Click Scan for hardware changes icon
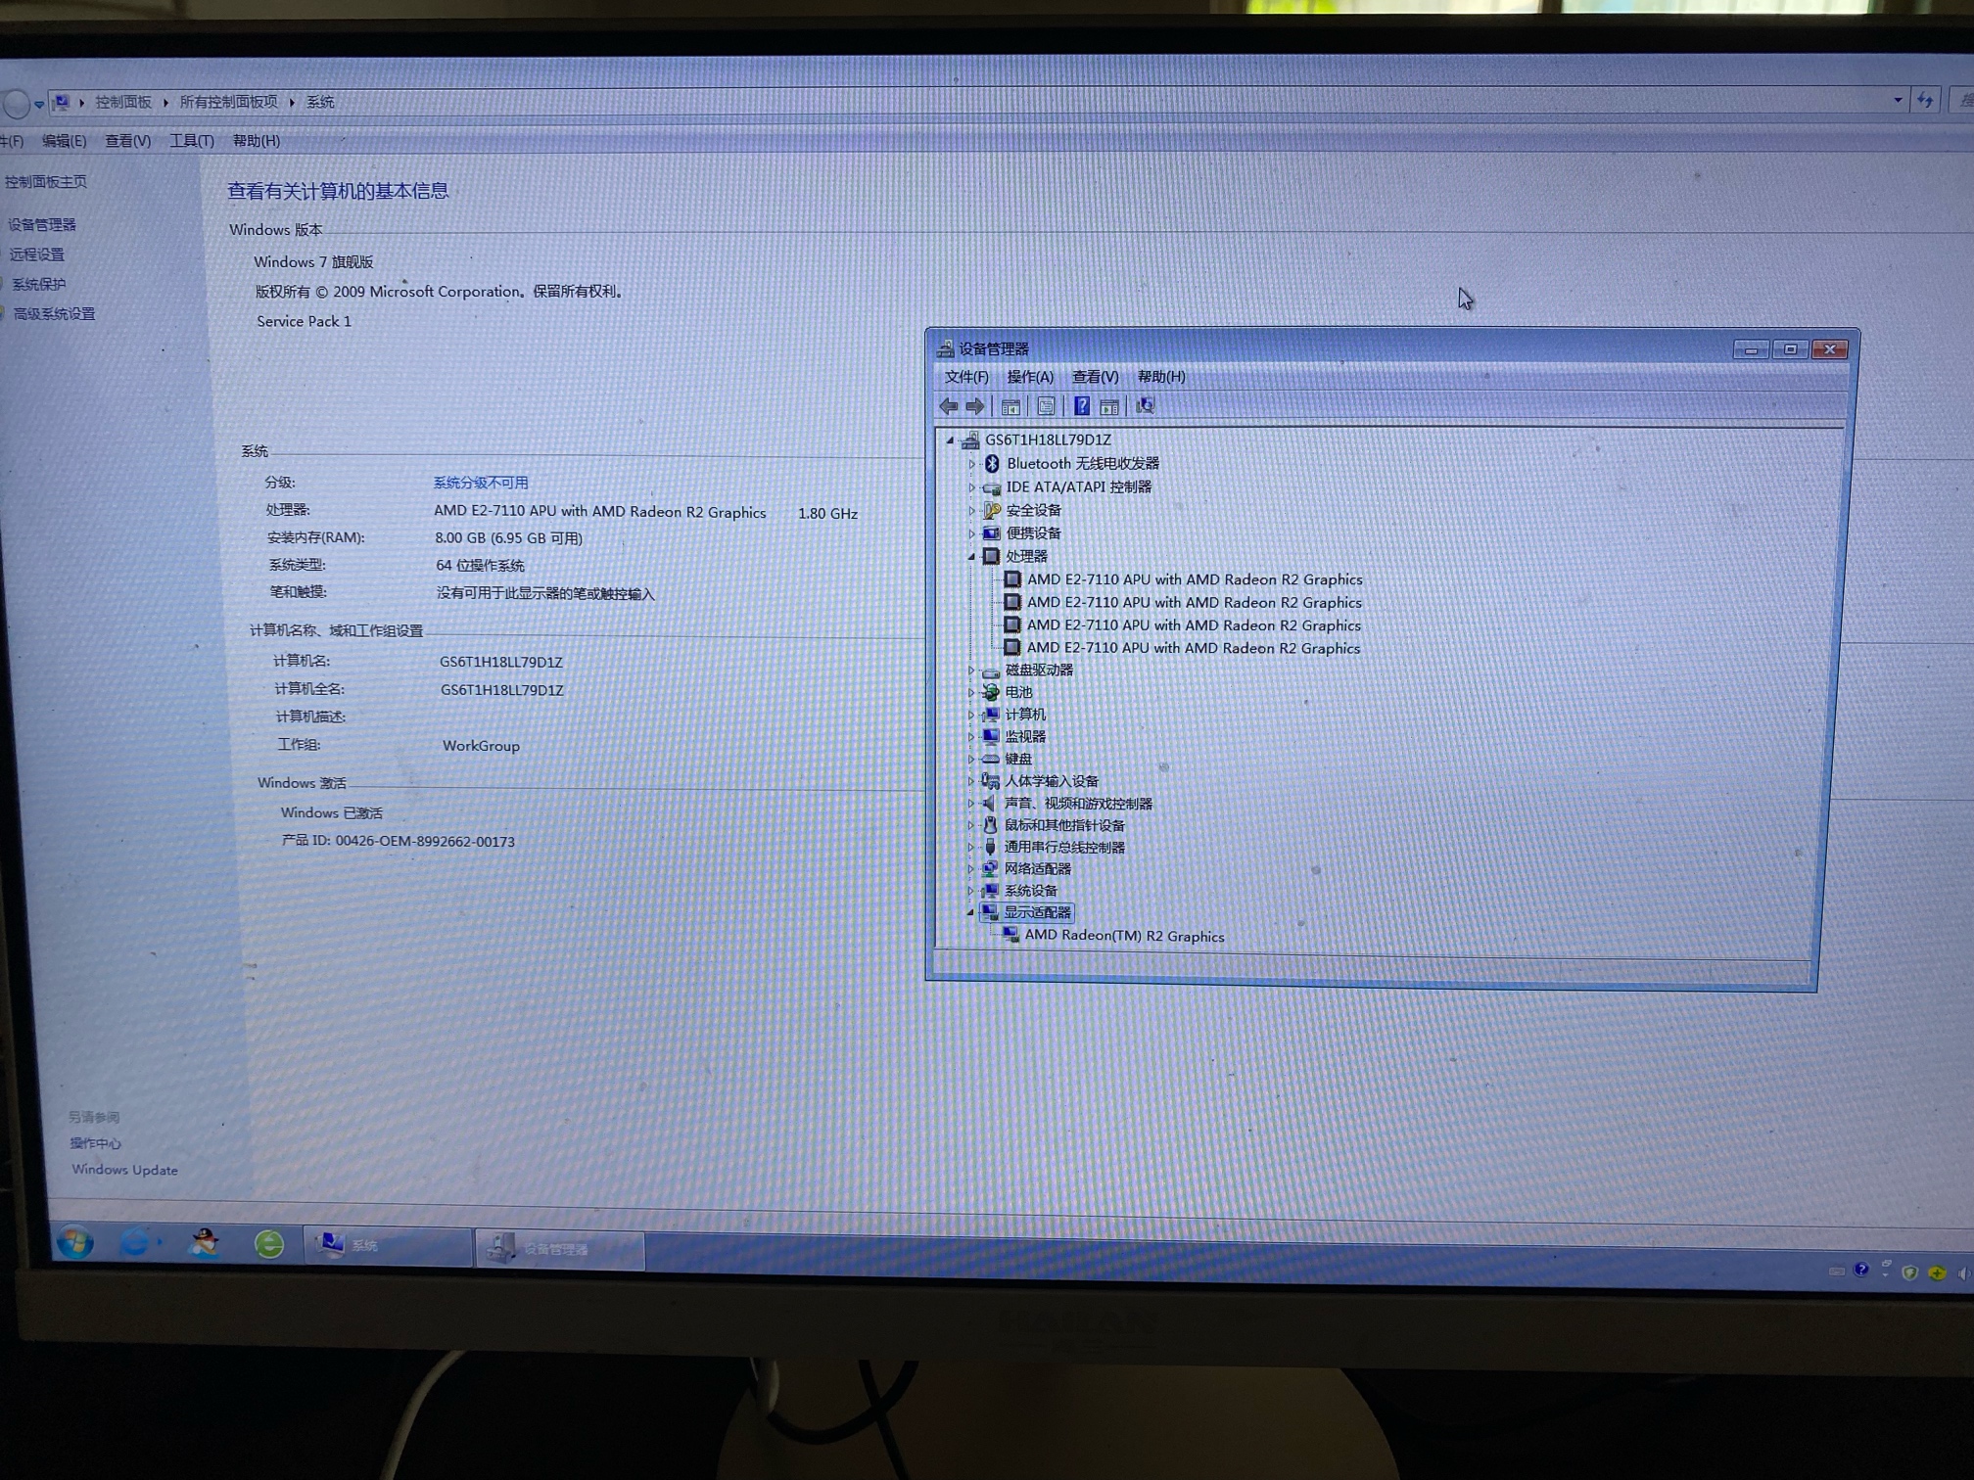 point(1145,405)
